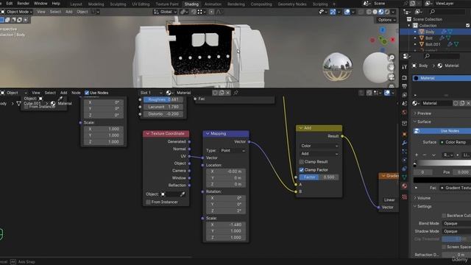Toggle the node editor overlay button
This screenshot has height=265, width=471.
click(x=387, y=93)
